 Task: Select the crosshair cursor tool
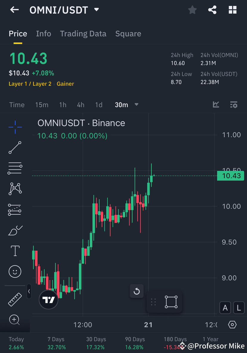[15, 127]
